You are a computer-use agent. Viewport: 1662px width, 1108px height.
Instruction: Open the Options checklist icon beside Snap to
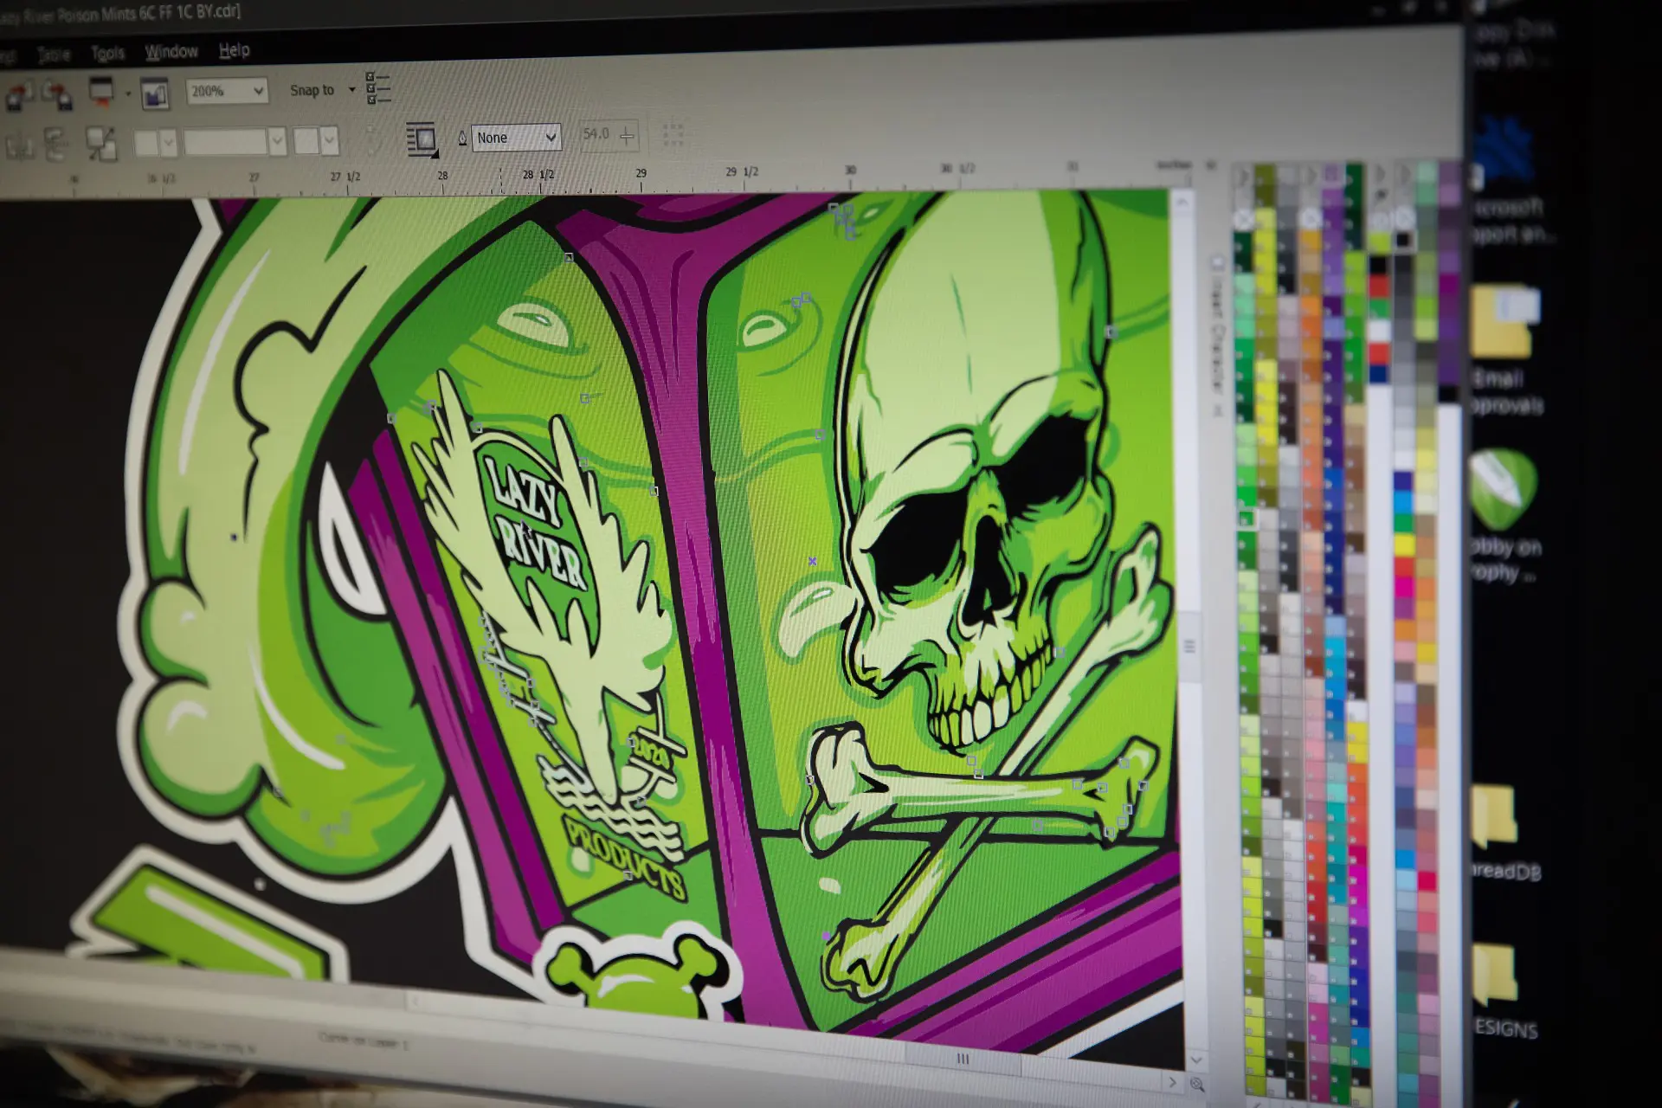378,88
